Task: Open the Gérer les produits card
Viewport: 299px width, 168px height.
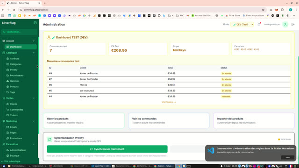Action: pyautogui.click(x=84, y=120)
